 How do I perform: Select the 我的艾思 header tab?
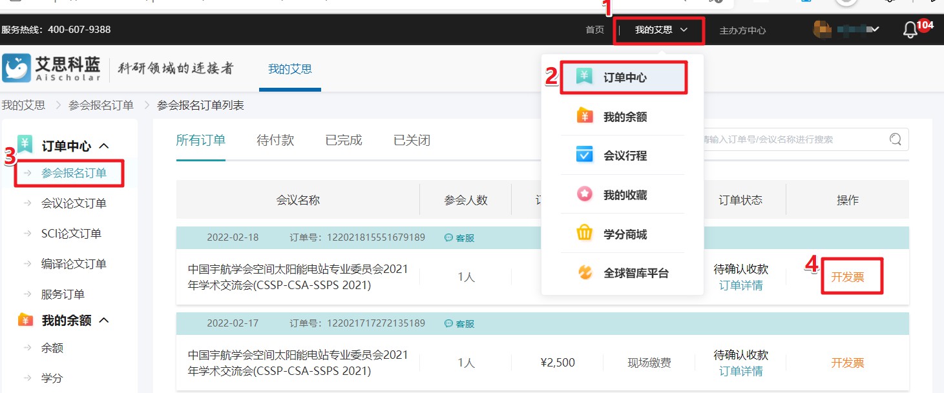point(290,69)
